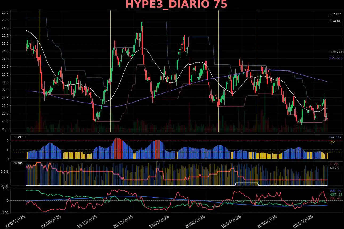Select the 1 tick on STD/ATR axis
Image resolution: width=344 pixels, height=229 pixels.
coord(7,150)
